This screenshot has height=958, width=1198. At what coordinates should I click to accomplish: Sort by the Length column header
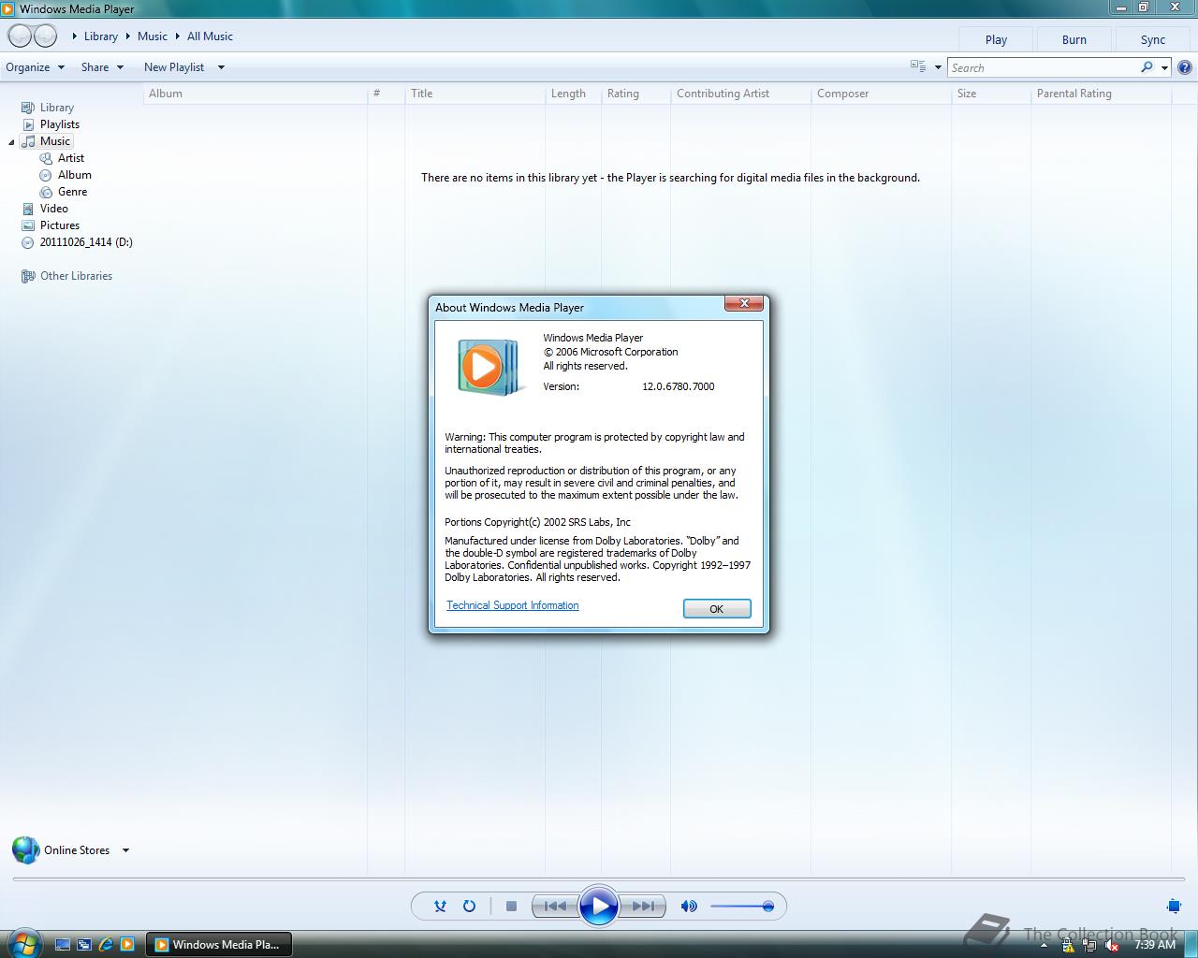click(x=573, y=94)
